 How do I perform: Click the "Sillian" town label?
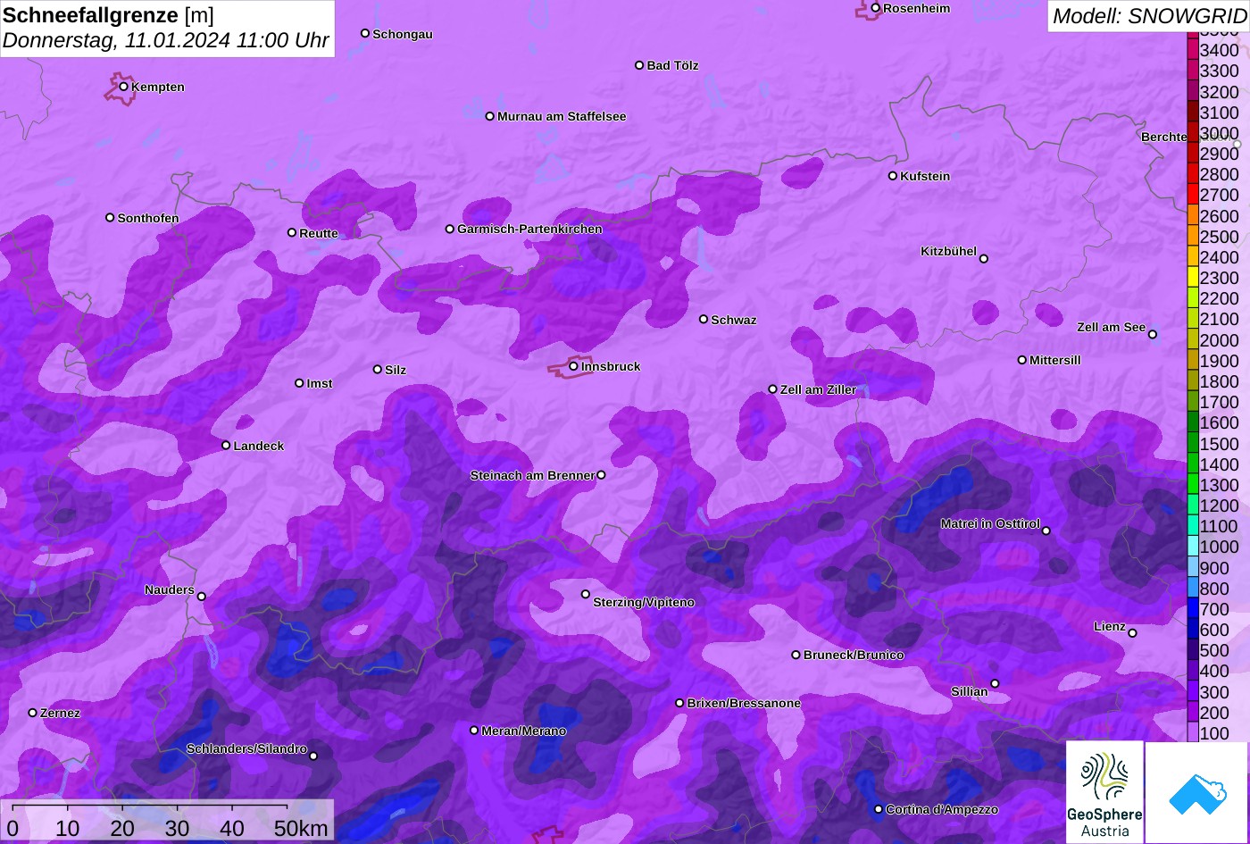[970, 692]
